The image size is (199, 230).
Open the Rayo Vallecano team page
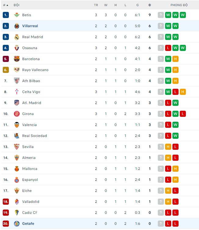pyautogui.click(x=35, y=70)
